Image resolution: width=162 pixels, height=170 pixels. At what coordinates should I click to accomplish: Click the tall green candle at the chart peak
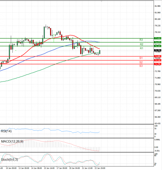(44, 32)
